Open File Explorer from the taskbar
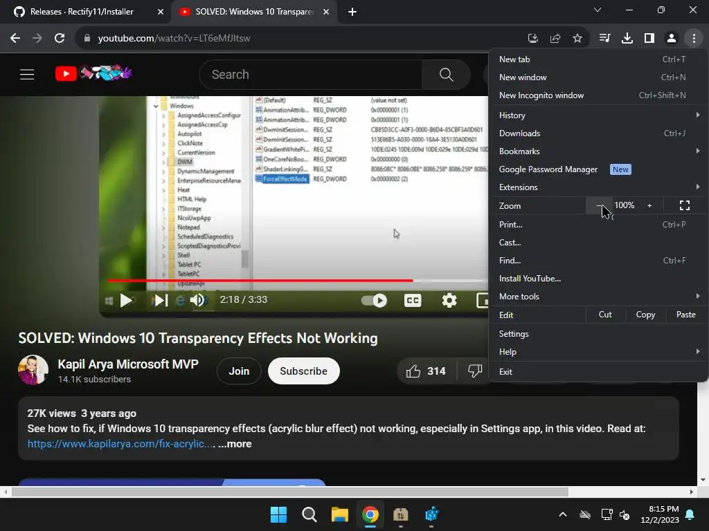 (339, 514)
